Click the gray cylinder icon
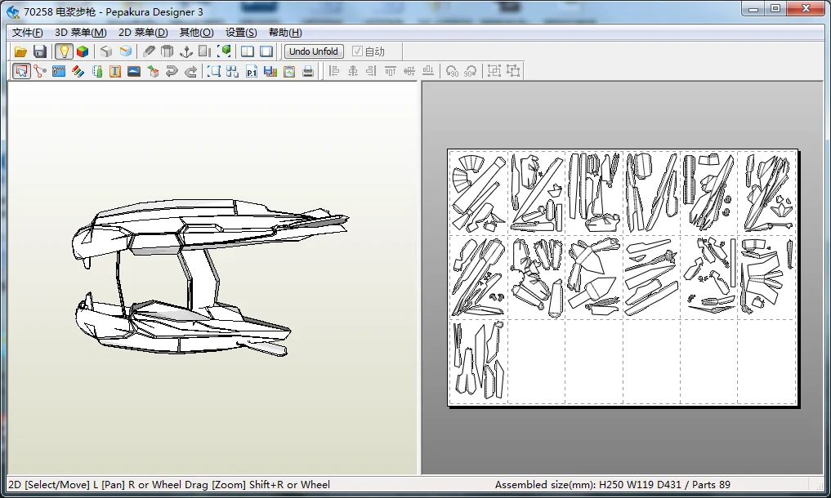The width and height of the screenshot is (831, 498). point(168,51)
